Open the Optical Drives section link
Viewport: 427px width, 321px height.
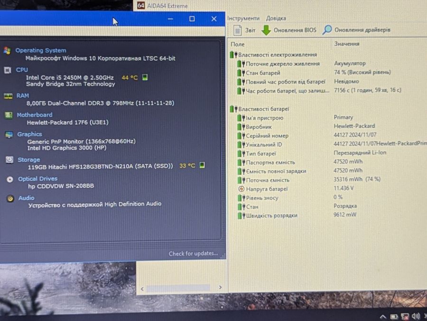(37, 179)
